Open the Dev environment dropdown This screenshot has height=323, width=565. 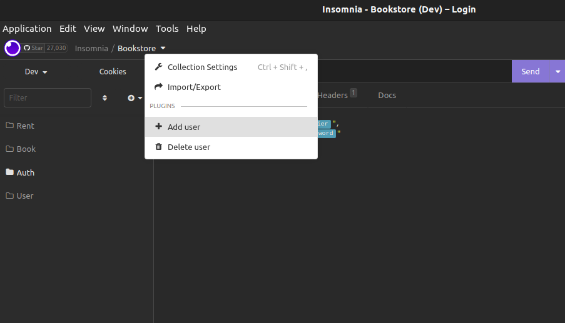(x=36, y=72)
